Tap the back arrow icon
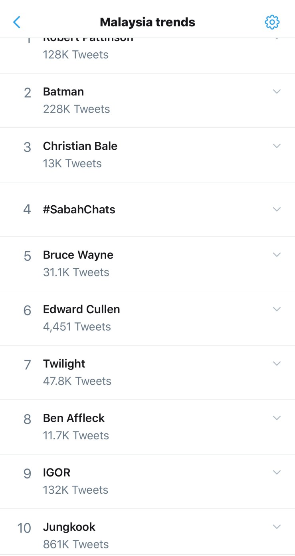The width and height of the screenshot is (295, 556). [17, 22]
